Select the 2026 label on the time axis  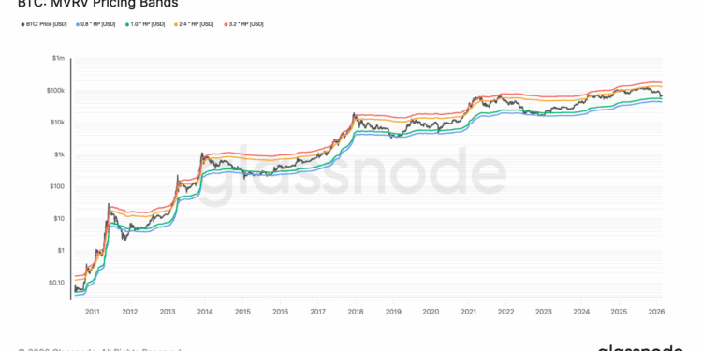pos(656,311)
